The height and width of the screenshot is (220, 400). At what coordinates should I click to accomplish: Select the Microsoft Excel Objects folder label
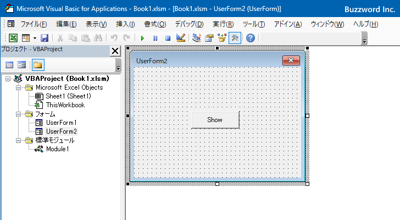click(x=69, y=87)
